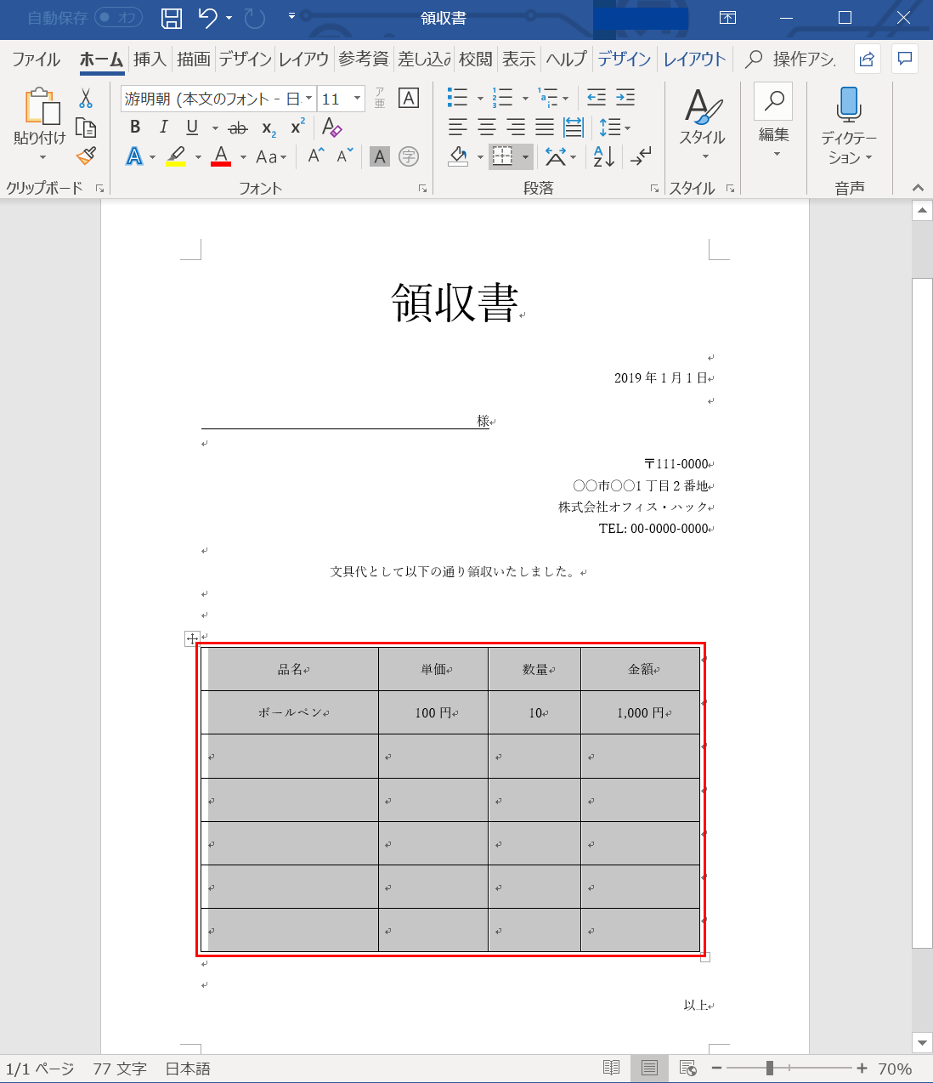Image resolution: width=933 pixels, height=1083 pixels.
Task: Click the ディクテーション (Dictate) button
Action: point(849,125)
